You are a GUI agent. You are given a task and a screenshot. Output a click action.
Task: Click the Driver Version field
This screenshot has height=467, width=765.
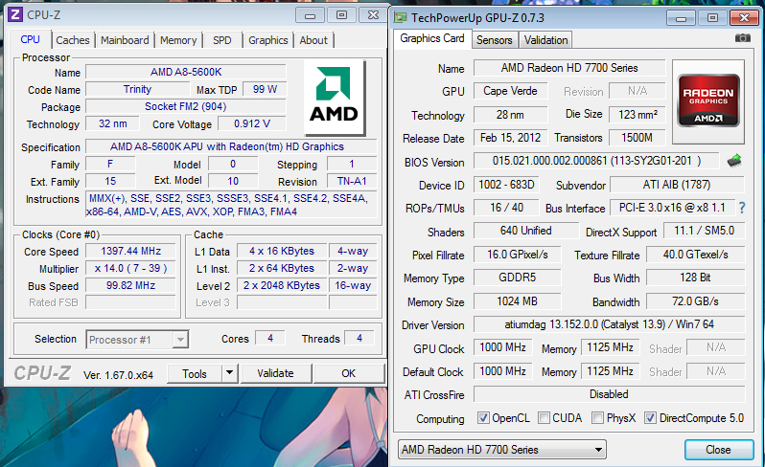[x=609, y=324]
